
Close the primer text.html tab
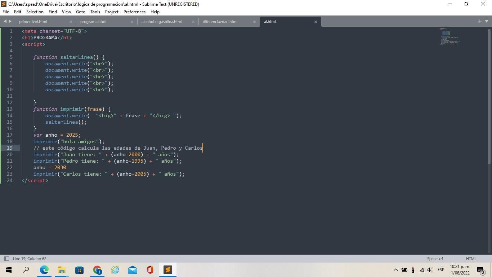71,22
